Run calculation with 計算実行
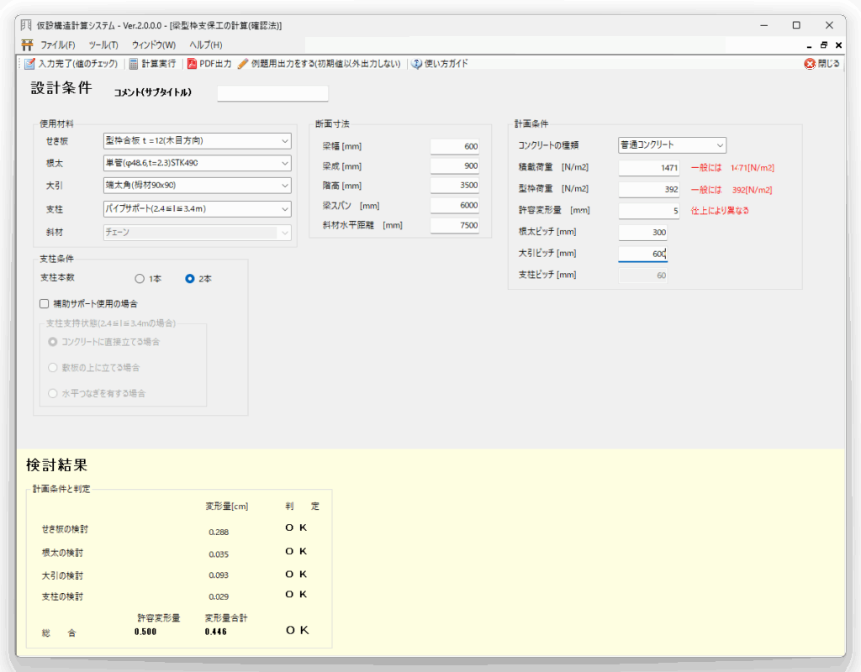The width and height of the screenshot is (861, 672). pos(153,64)
